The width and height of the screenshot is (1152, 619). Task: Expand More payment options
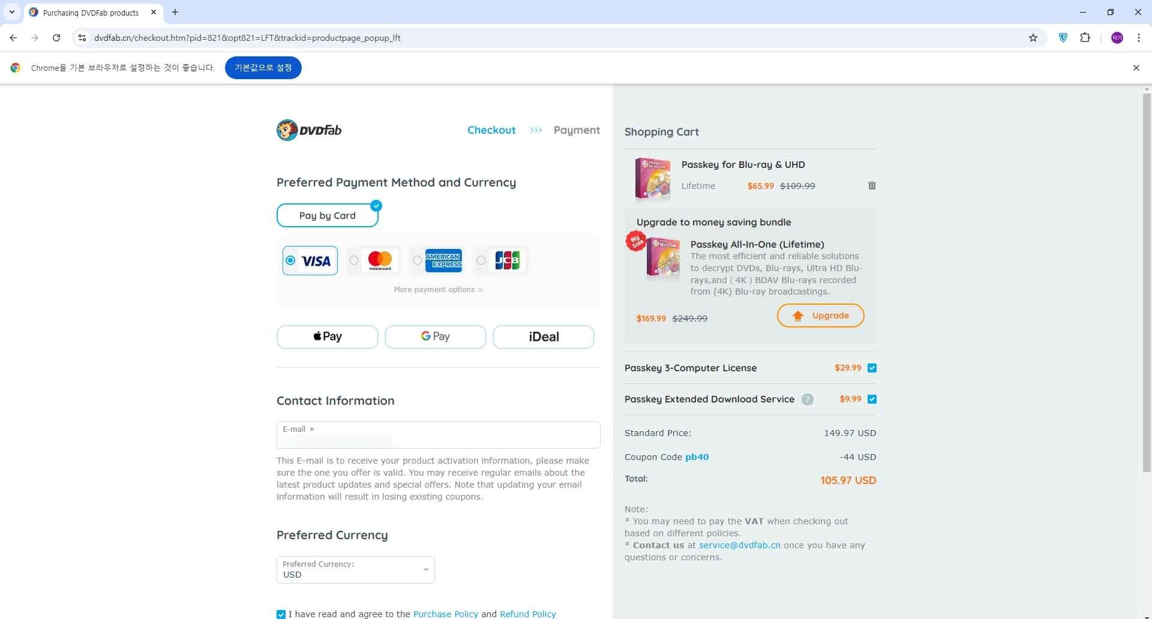point(438,290)
